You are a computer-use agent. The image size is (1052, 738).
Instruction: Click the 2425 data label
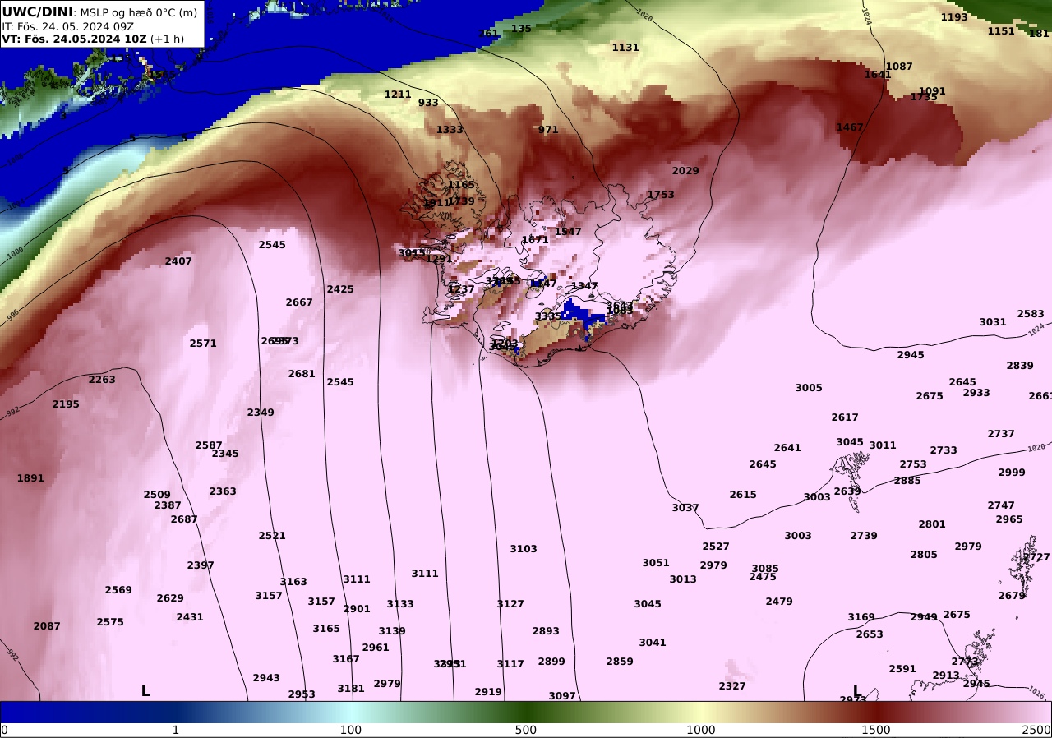click(340, 289)
